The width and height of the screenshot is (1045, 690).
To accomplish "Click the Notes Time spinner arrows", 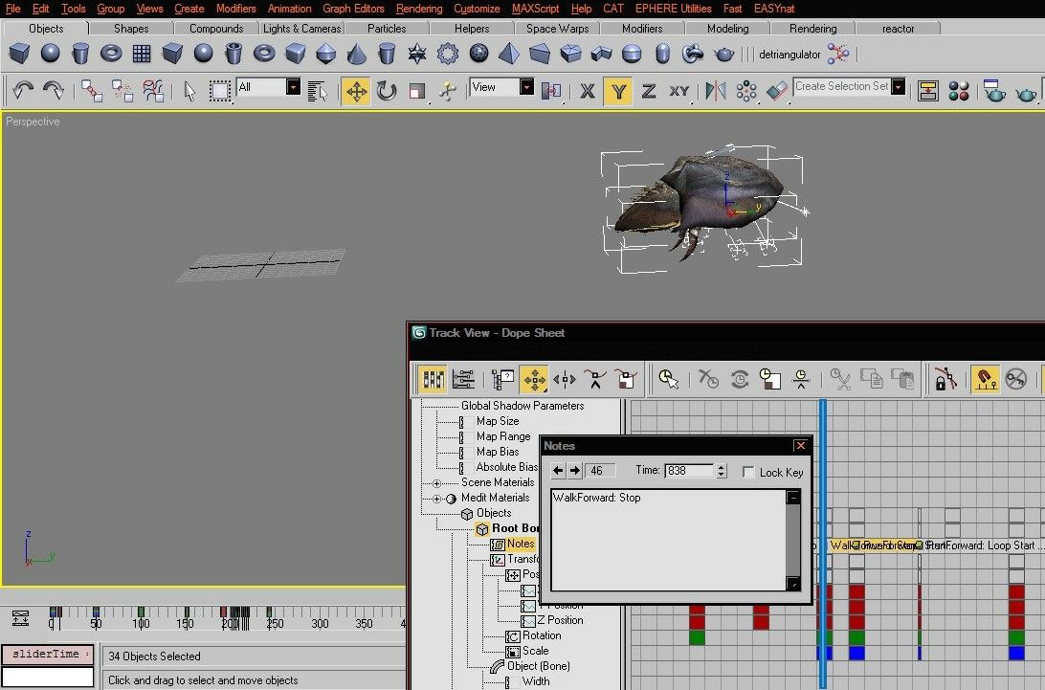I will [722, 471].
